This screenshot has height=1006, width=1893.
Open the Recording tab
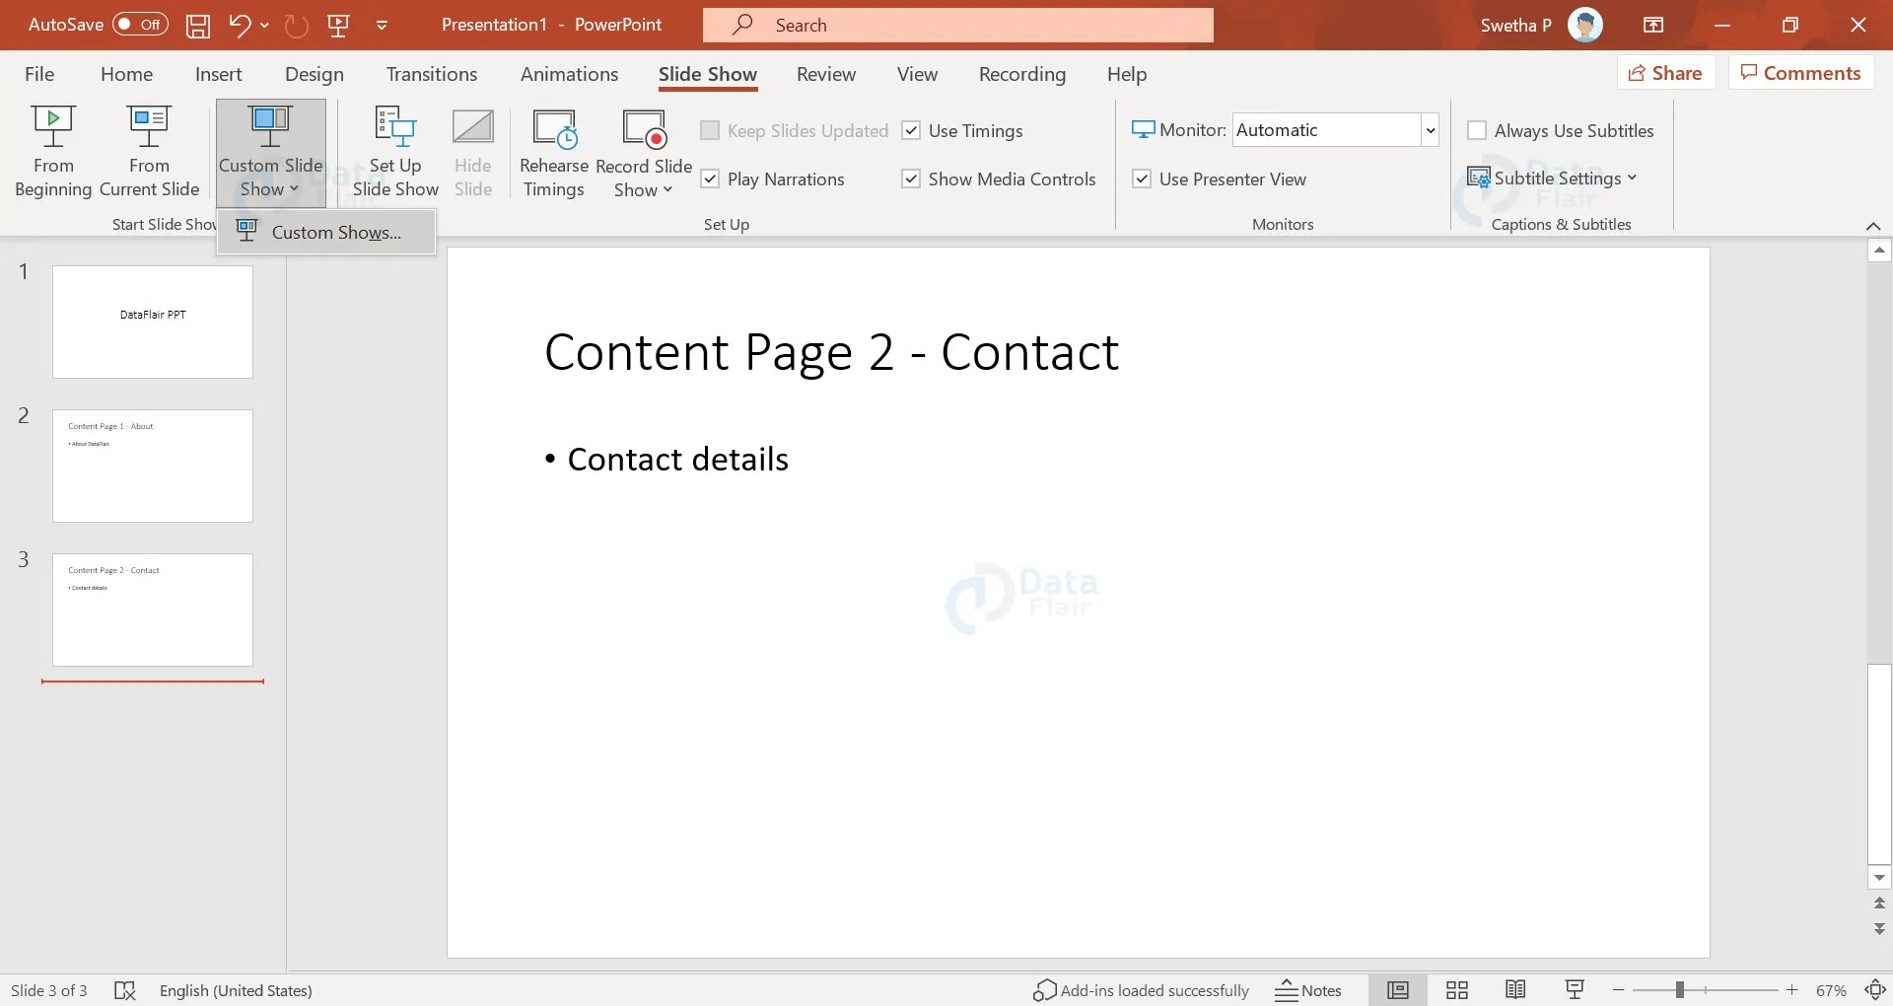click(x=1022, y=74)
